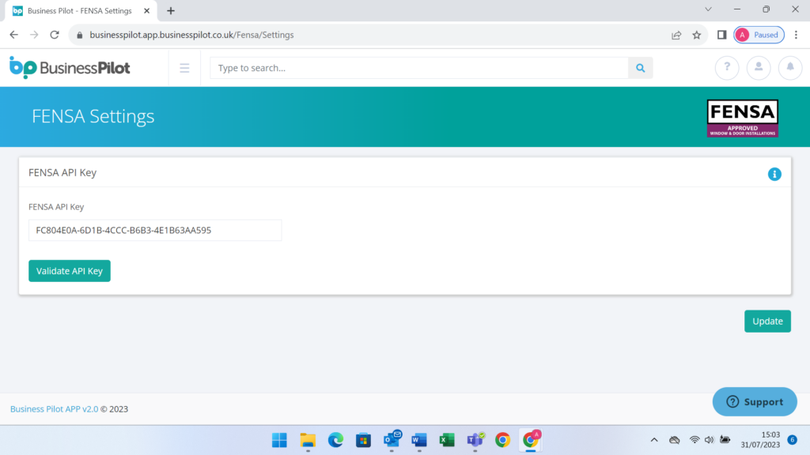Screen dimensions: 810x455
Task: Switch to the active Chrome profile window
Action: click(x=531, y=440)
